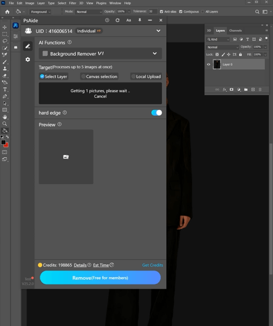Open Background Remover function dropdown
Viewport: 273px width, 326px height.
100,54
